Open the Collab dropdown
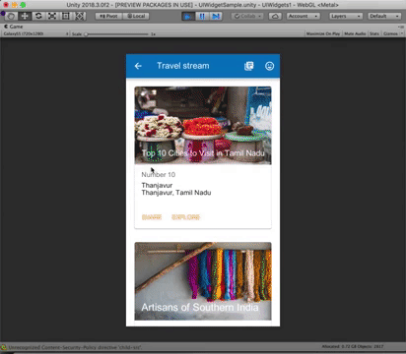This screenshot has height=354, width=406. (x=247, y=16)
